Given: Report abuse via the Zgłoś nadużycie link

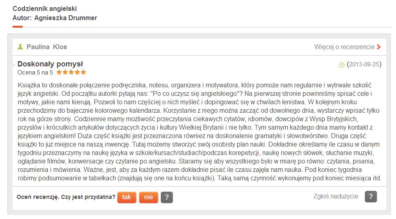Looking at the screenshot, I should [x=336, y=196].
